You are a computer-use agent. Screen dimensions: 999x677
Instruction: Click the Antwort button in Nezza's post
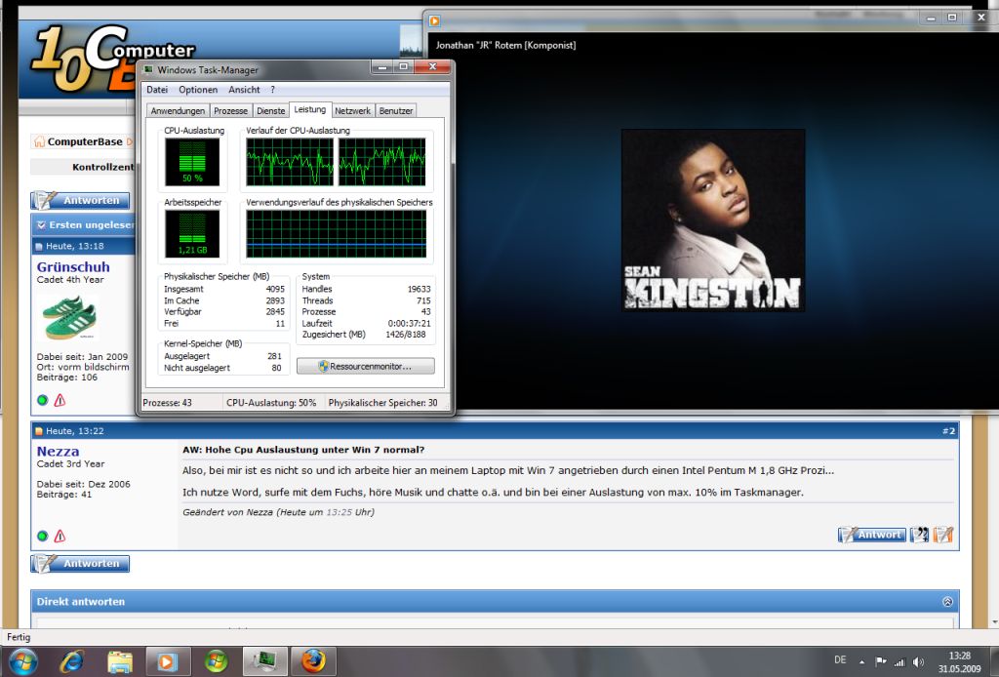(x=872, y=535)
